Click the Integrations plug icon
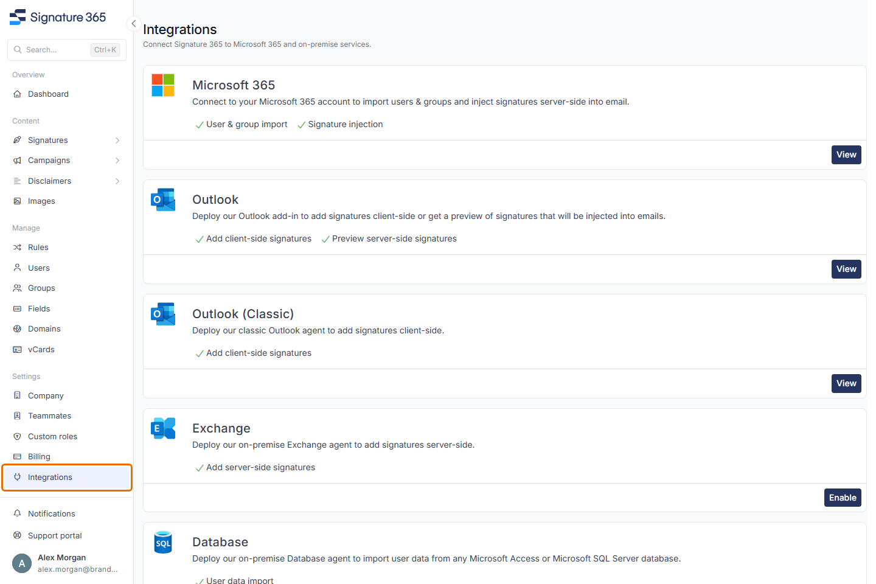The height and width of the screenshot is (584, 876). click(x=17, y=478)
